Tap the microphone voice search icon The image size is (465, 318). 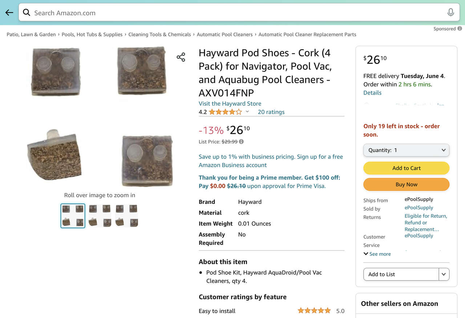pyautogui.click(x=450, y=13)
